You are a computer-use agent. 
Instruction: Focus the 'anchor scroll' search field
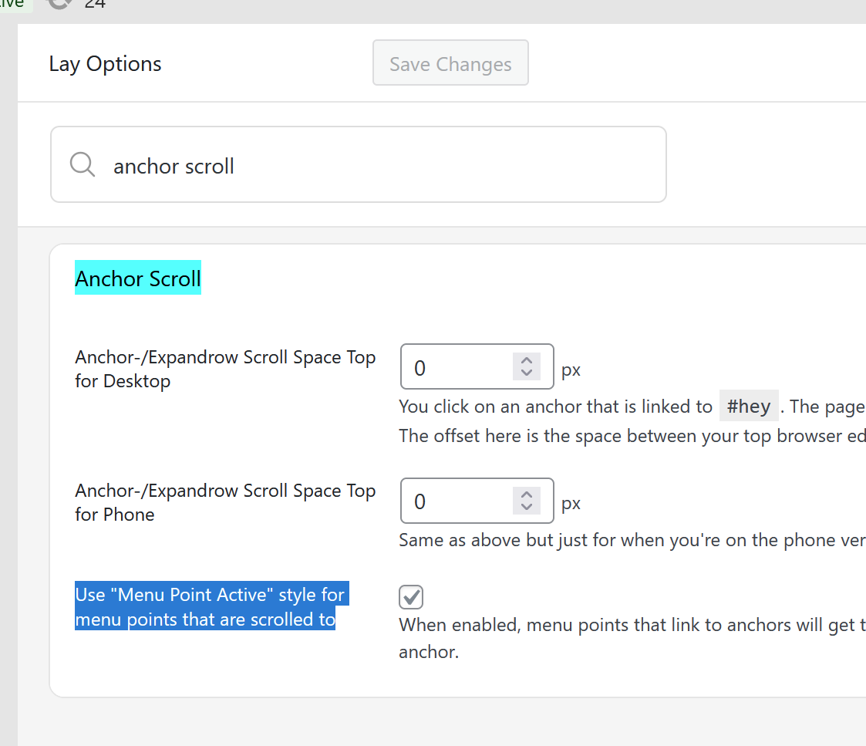click(x=370, y=165)
